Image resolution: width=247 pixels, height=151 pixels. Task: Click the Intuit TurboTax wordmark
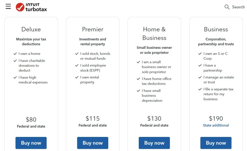click(x=36, y=7)
